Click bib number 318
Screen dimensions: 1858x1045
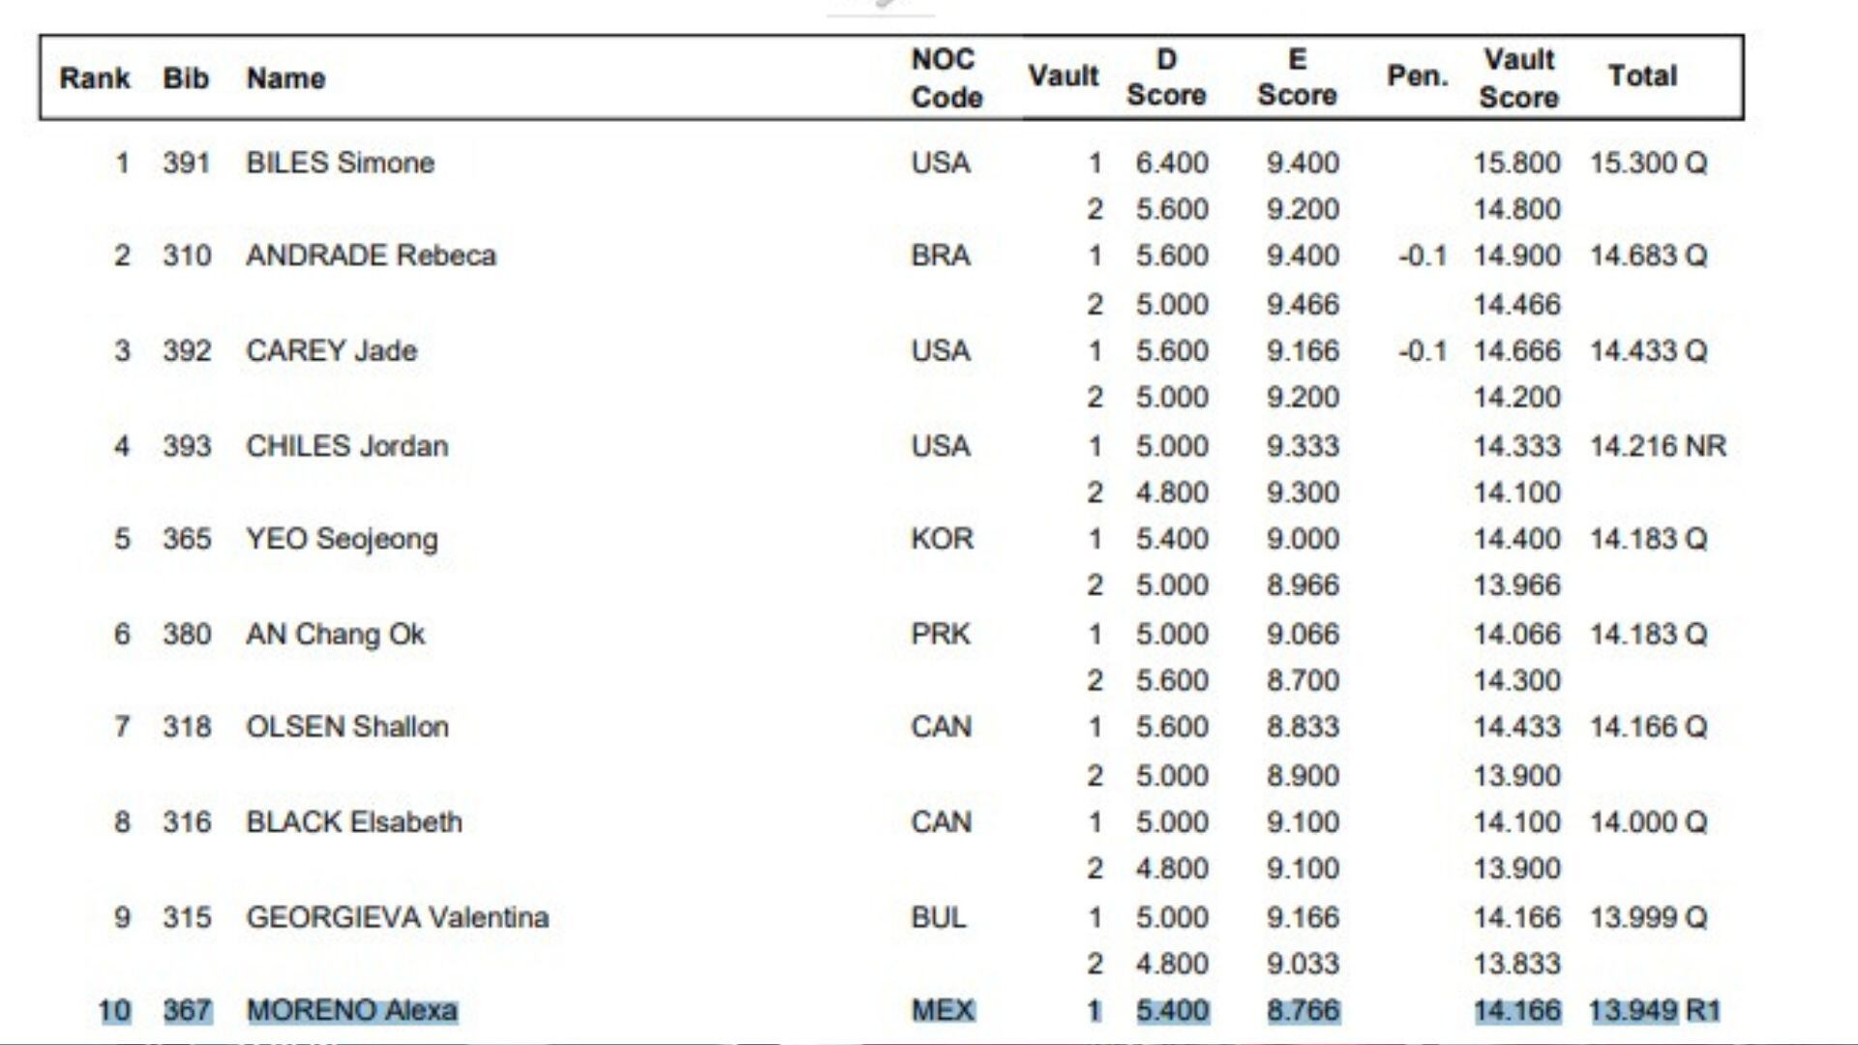pyautogui.click(x=186, y=727)
